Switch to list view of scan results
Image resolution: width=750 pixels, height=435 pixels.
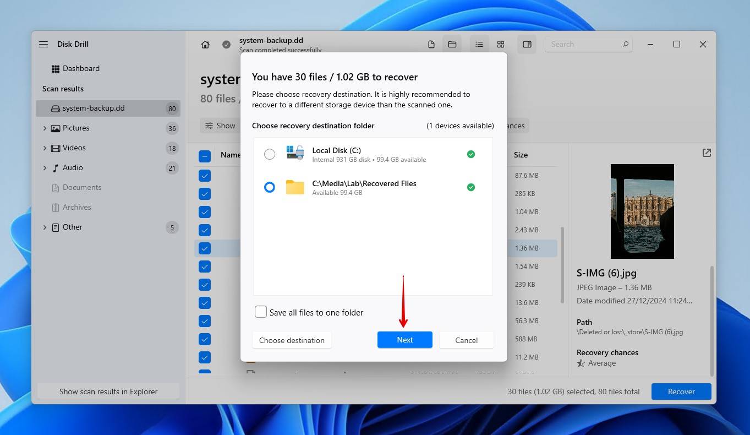pos(479,44)
